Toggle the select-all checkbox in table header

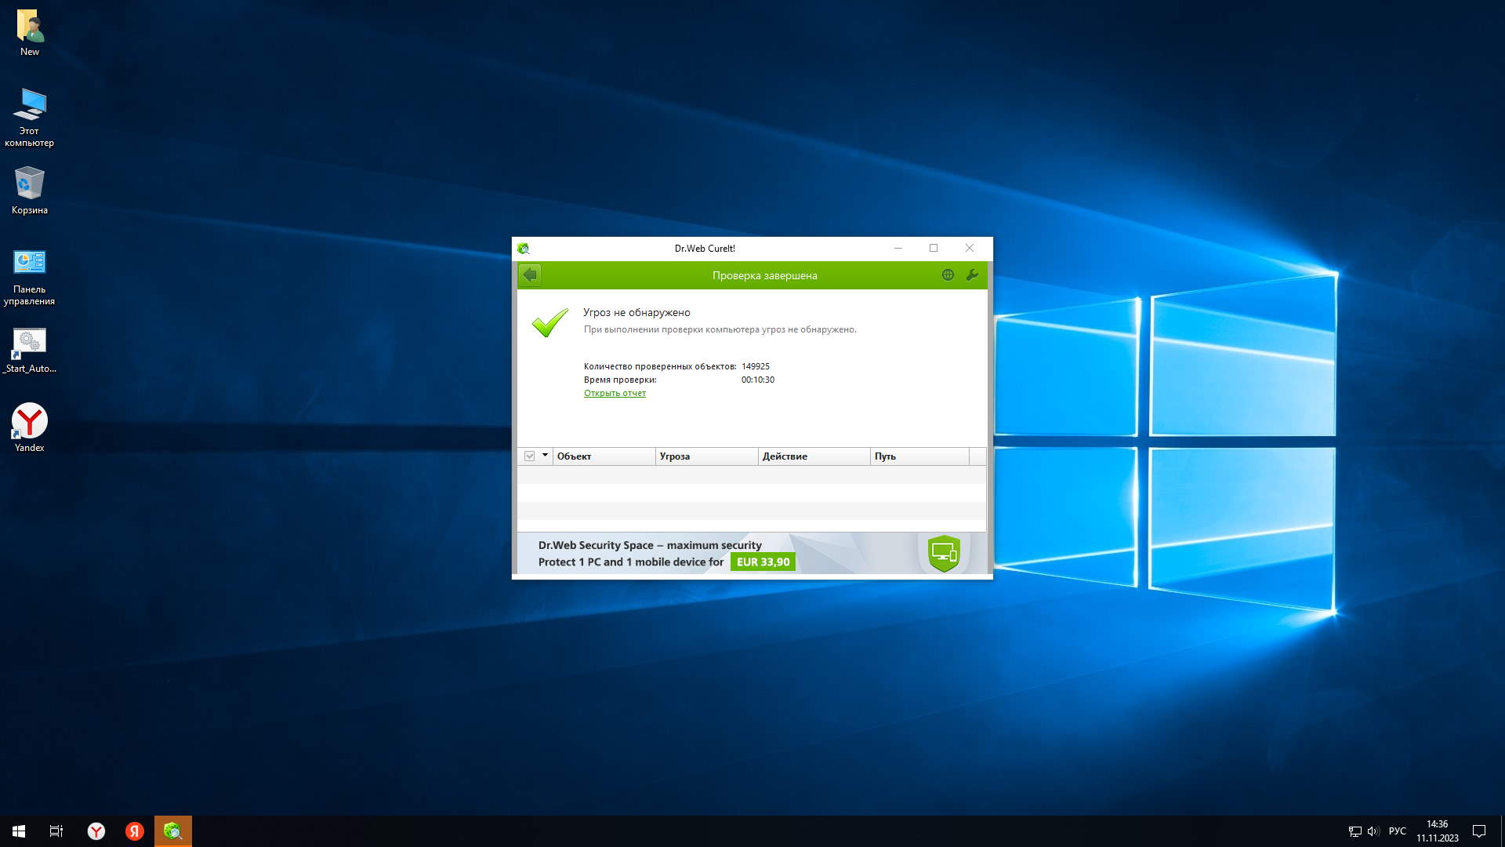[530, 456]
